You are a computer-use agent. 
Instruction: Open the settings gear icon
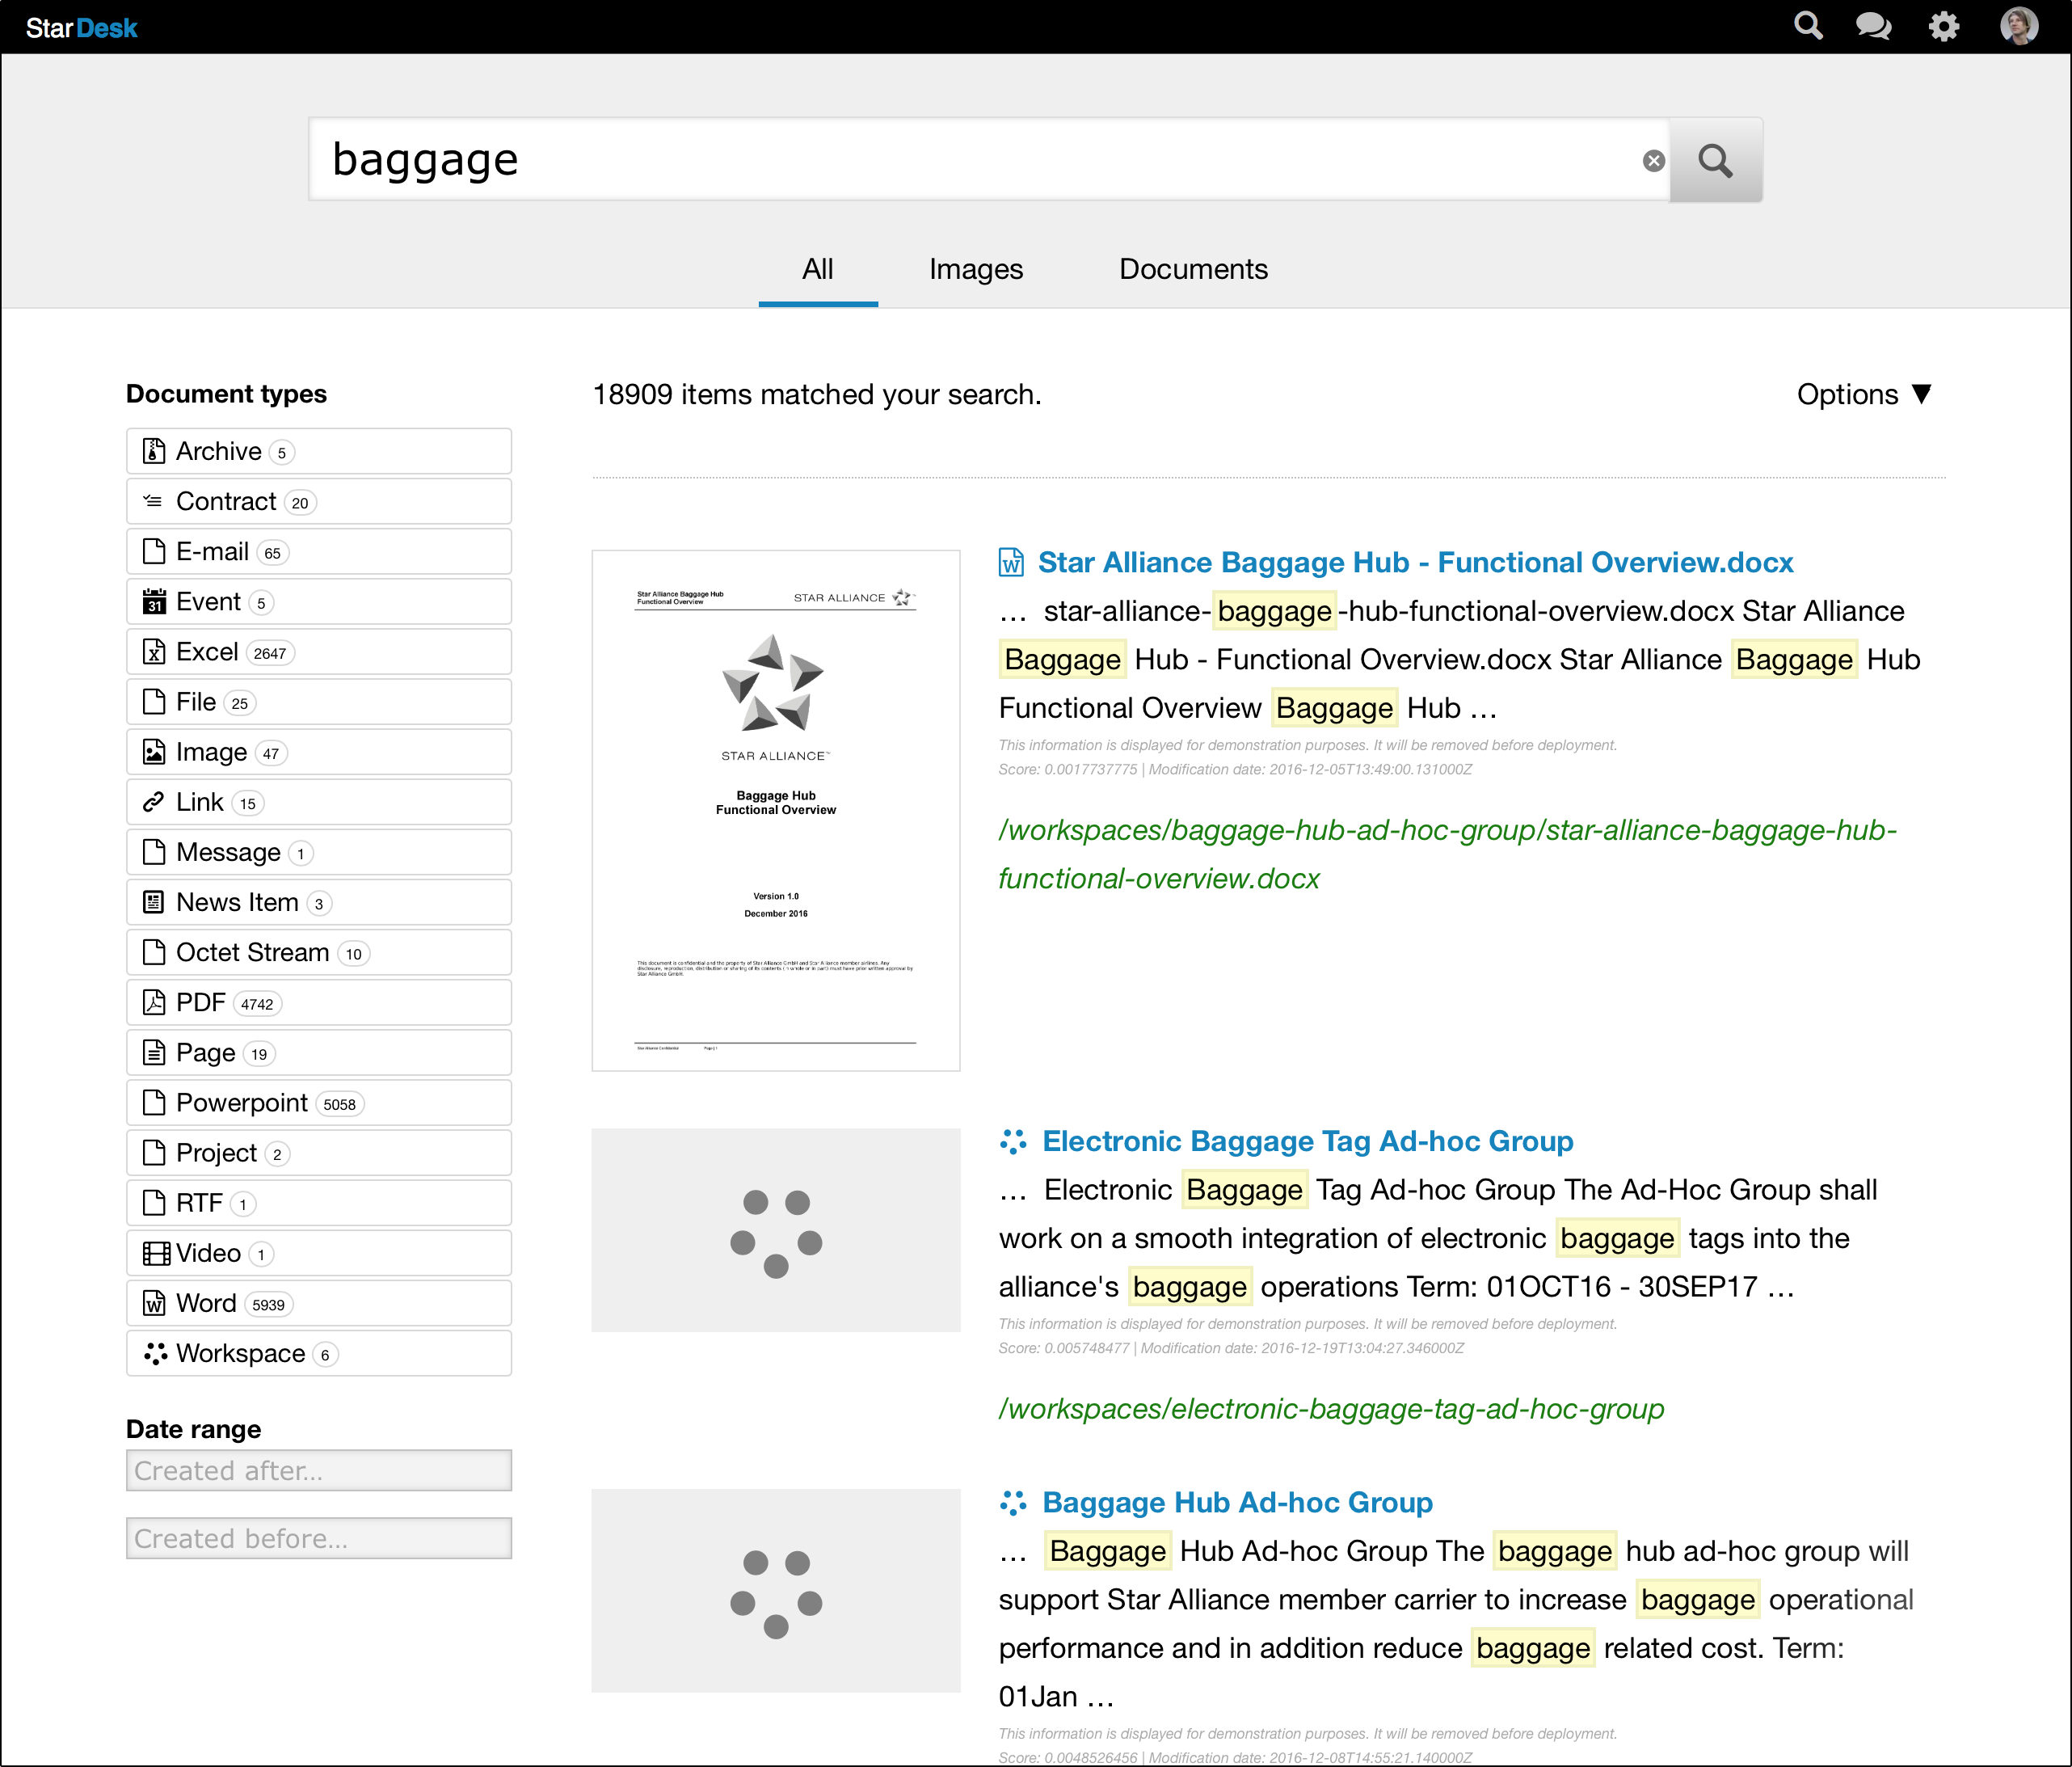[1943, 26]
